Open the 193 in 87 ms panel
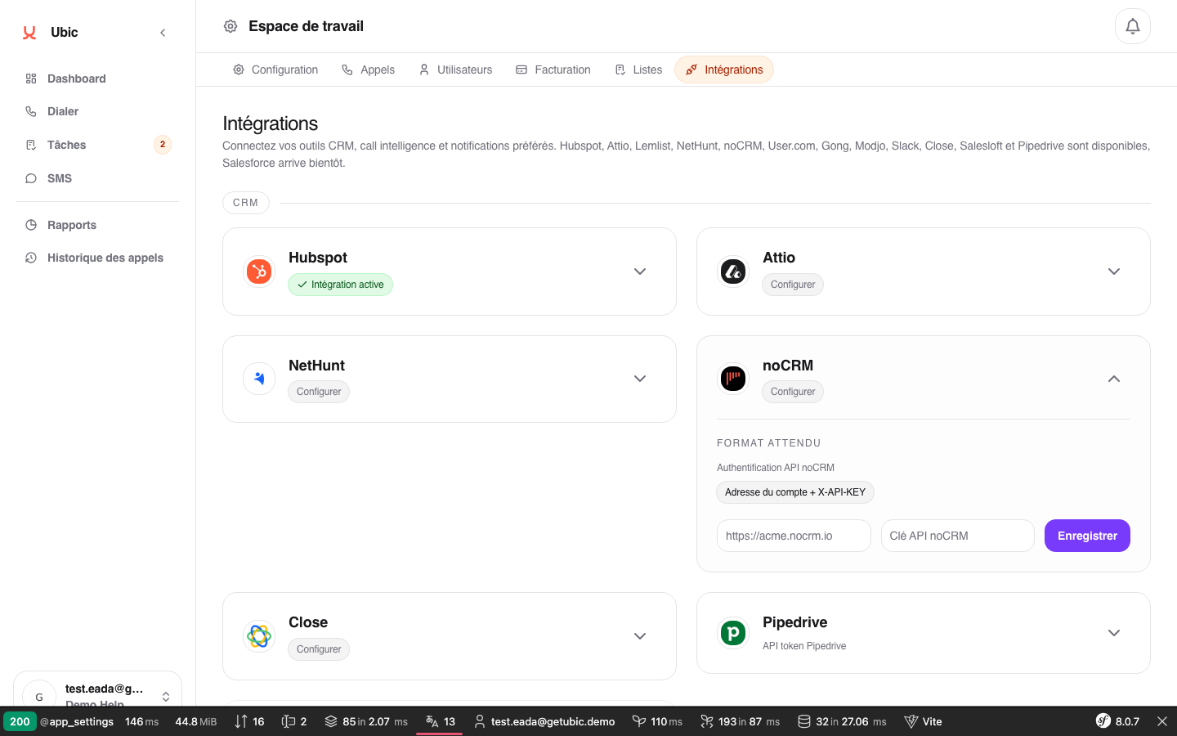The image size is (1177, 736). pos(740,721)
